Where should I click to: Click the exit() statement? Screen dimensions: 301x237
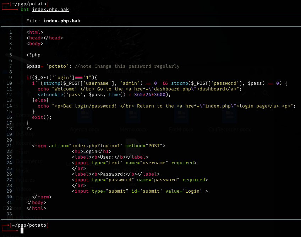tap(42, 117)
